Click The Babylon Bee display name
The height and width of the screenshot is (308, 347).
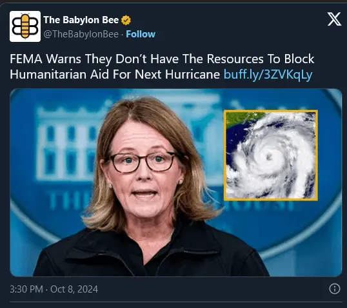(81, 20)
